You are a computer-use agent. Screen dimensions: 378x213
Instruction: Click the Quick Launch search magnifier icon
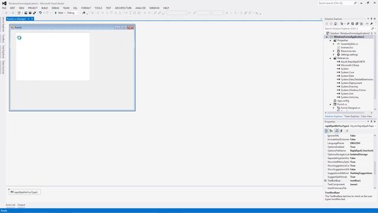click(x=355, y=3)
